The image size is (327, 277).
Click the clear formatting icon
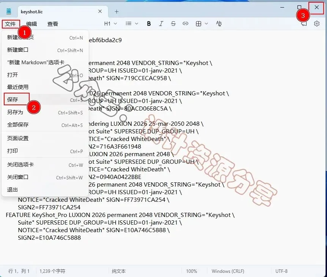219,24
